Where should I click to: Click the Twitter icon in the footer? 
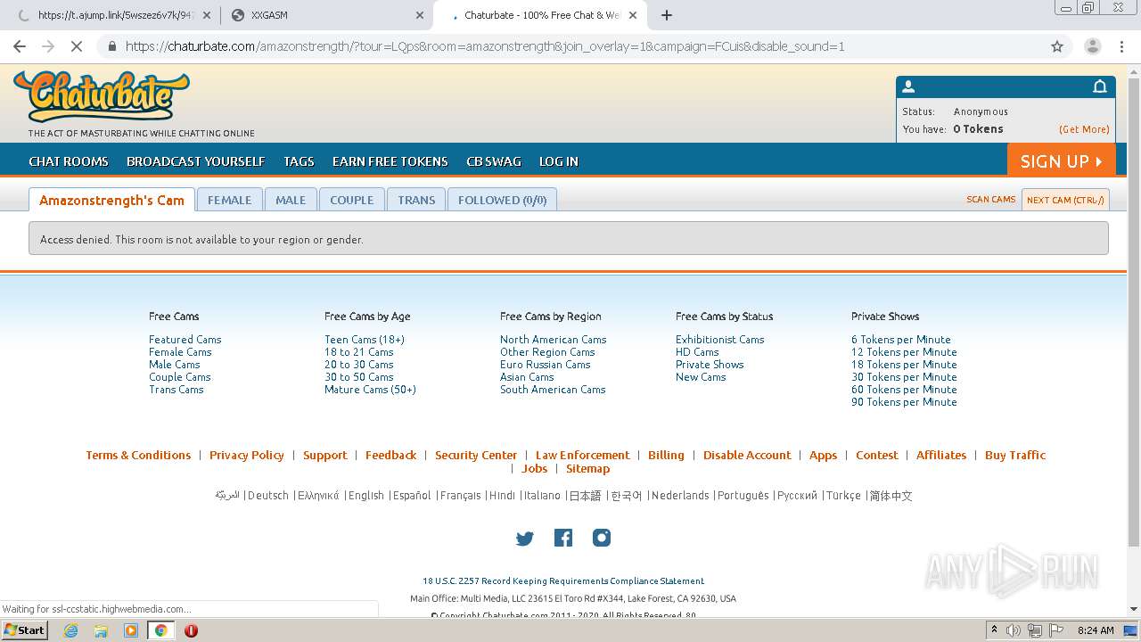click(x=524, y=539)
